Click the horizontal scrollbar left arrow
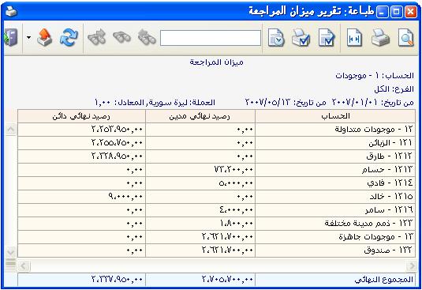The width and height of the screenshot is (422, 290). click(x=24, y=266)
